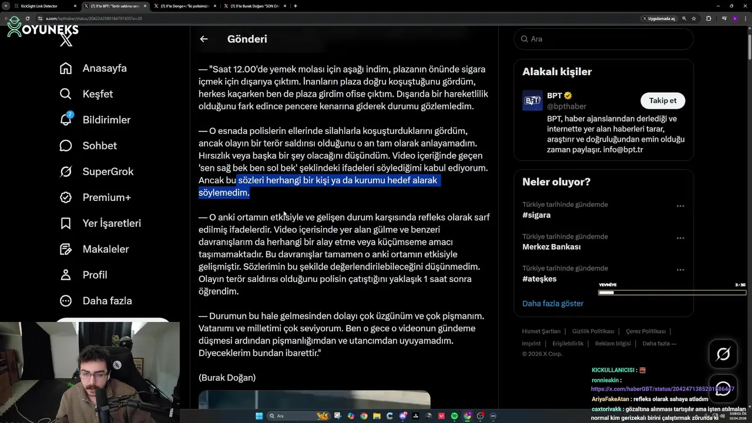Open the Windows Start menu

coord(259,416)
